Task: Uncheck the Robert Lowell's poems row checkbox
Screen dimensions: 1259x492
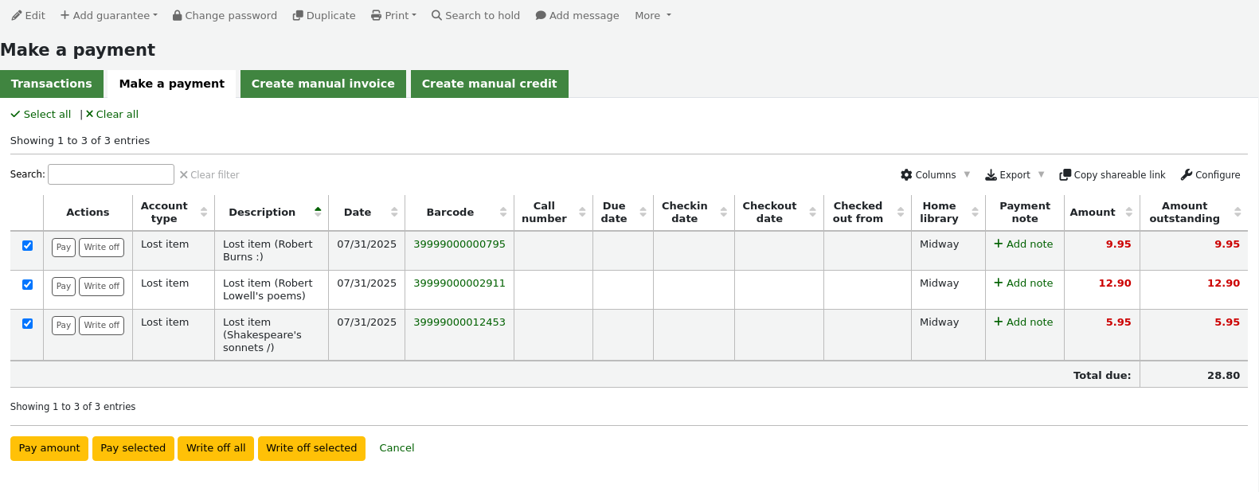Action: pos(27,284)
